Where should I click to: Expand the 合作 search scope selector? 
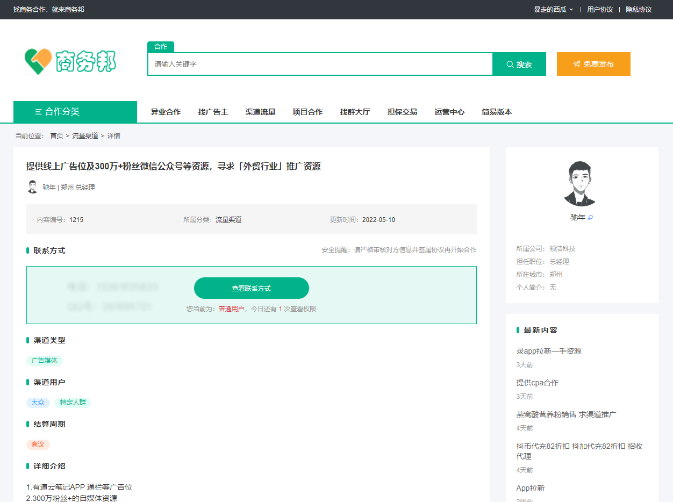pyautogui.click(x=161, y=47)
